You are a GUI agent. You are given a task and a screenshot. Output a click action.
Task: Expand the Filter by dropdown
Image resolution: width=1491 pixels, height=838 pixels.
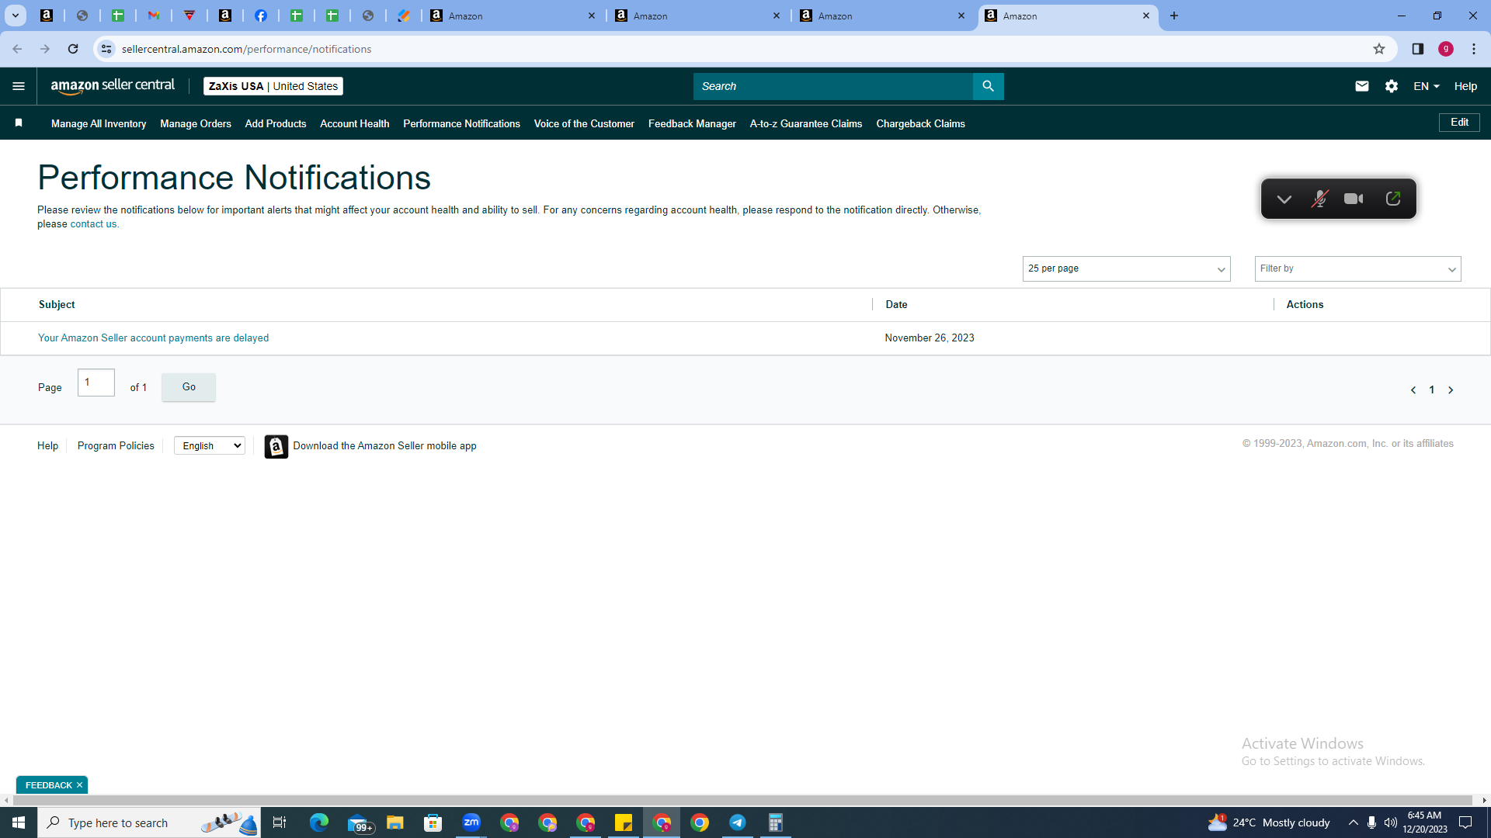[1357, 268]
